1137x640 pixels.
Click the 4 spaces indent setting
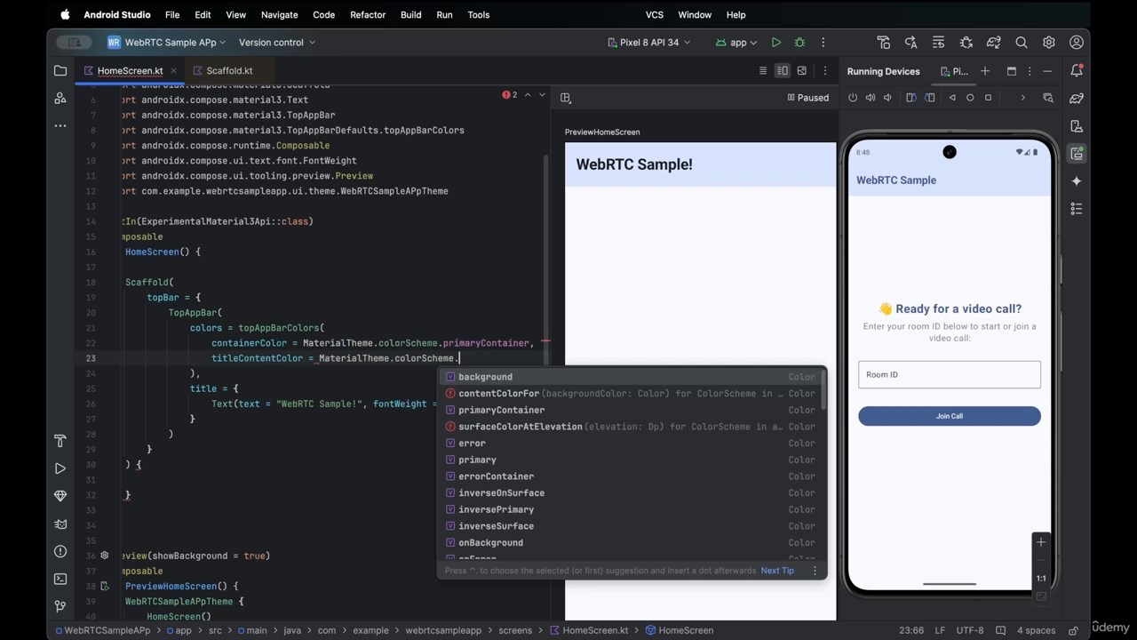(x=1036, y=630)
